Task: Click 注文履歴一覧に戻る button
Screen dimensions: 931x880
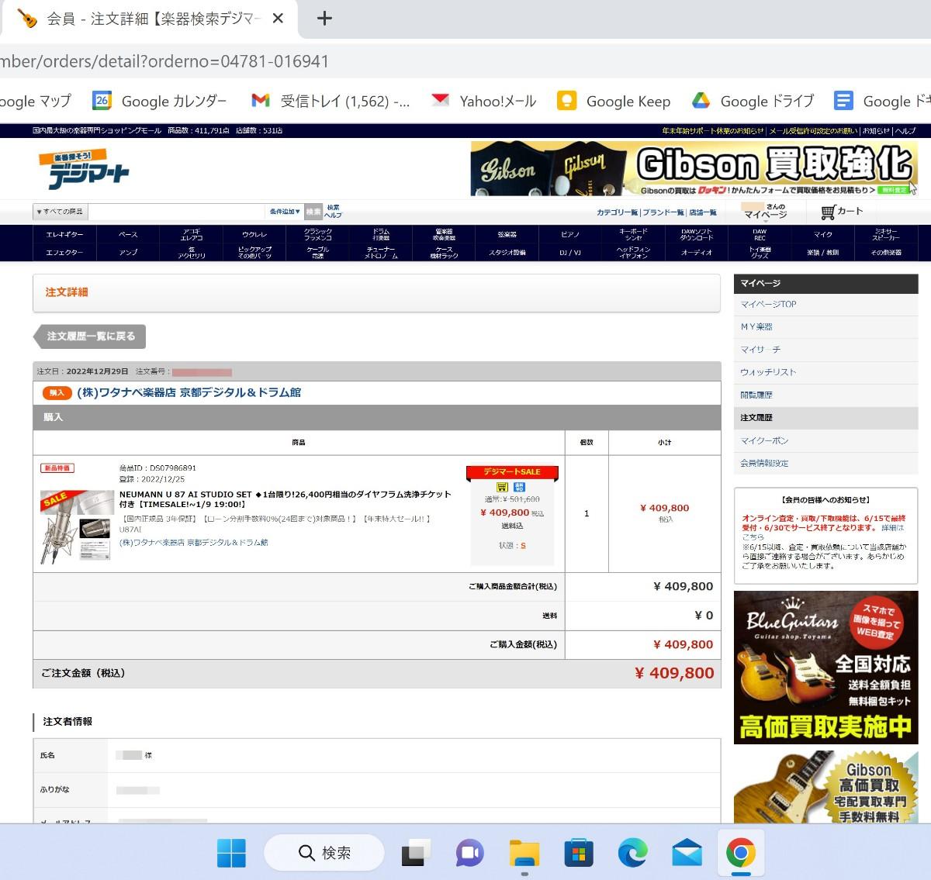Action: click(90, 336)
